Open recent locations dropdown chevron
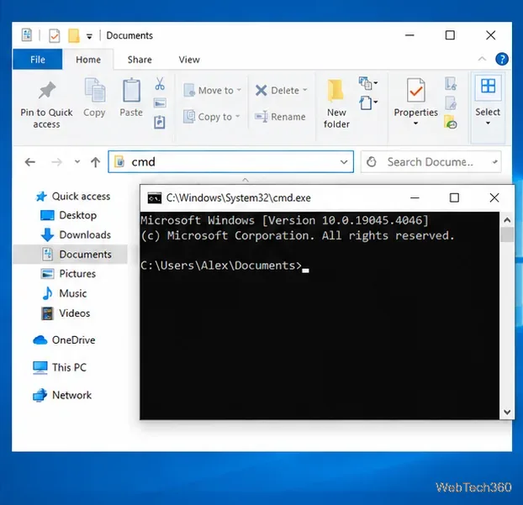Image resolution: width=523 pixels, height=505 pixels. [77, 162]
